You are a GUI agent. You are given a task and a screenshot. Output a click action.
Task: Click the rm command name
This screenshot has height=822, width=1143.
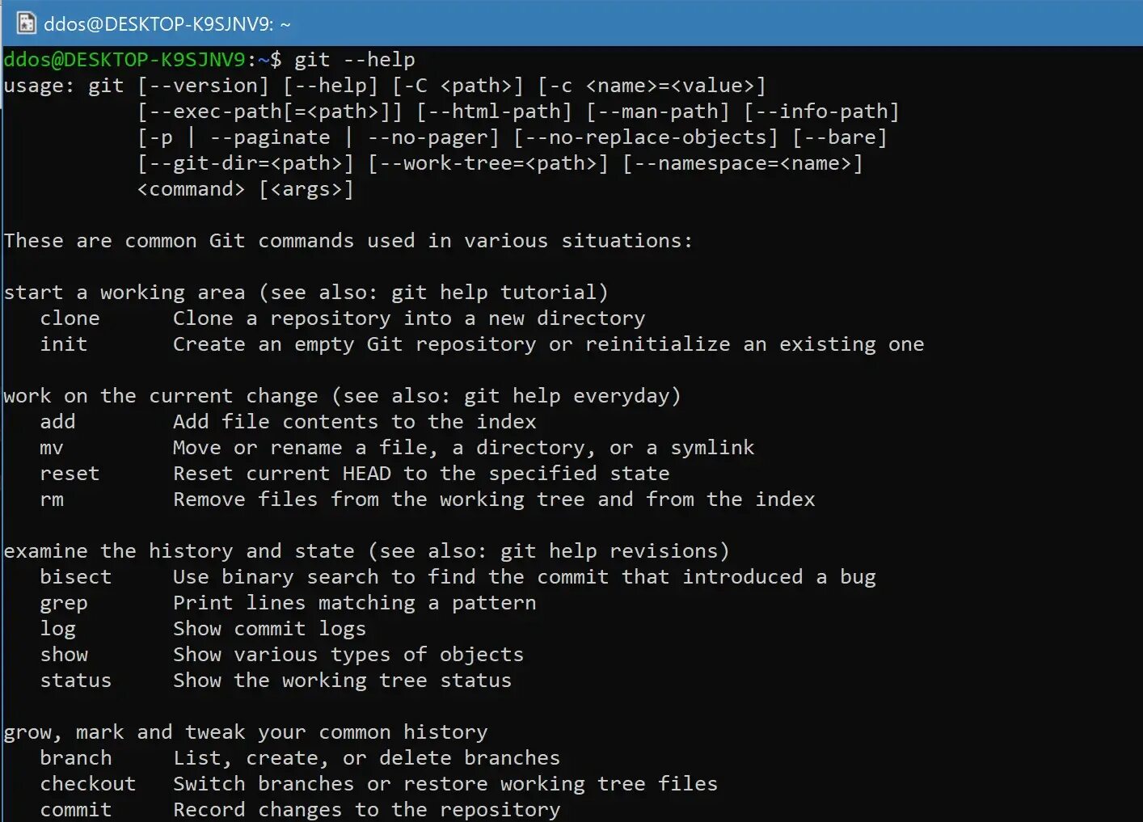coord(52,500)
